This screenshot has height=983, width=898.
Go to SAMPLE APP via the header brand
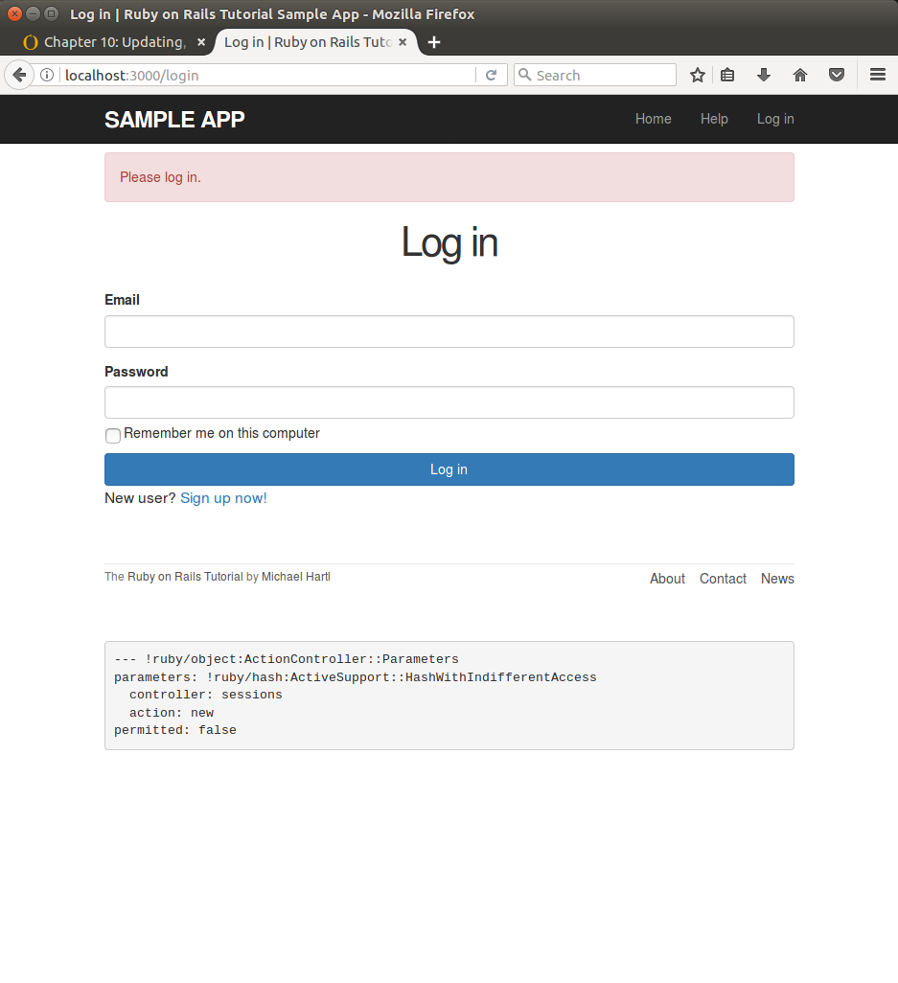(173, 119)
